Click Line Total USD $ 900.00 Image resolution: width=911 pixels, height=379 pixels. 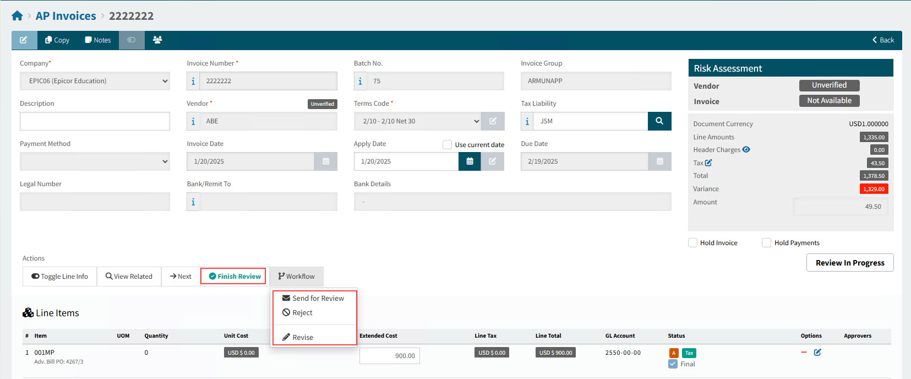[x=556, y=353]
